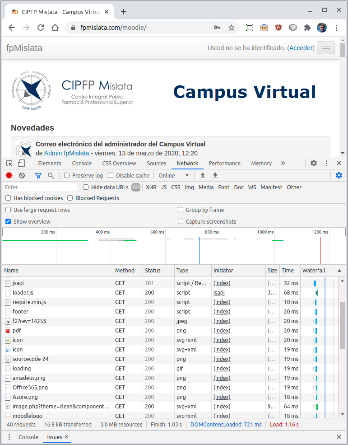Click the Acceder login link

[302, 48]
